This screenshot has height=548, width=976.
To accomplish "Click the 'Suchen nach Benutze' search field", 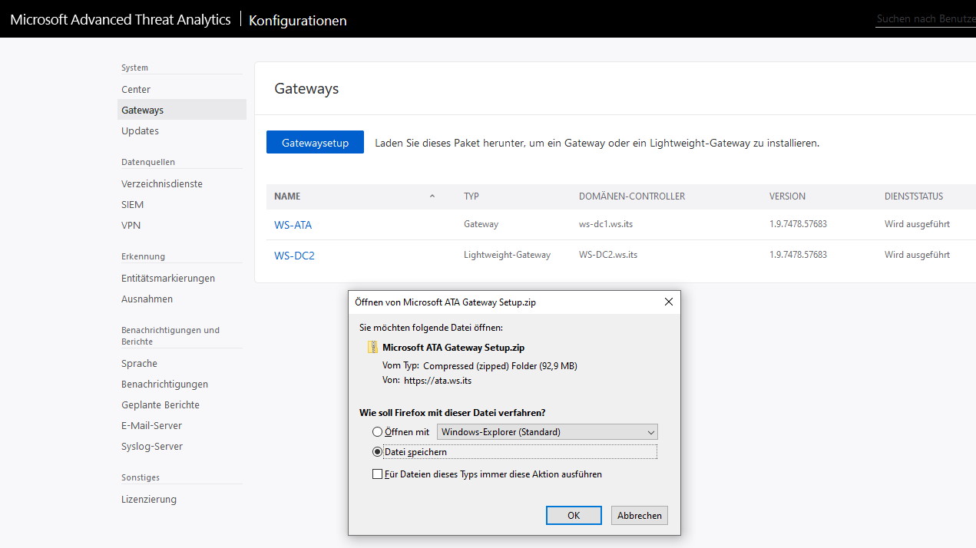I will pos(925,18).
